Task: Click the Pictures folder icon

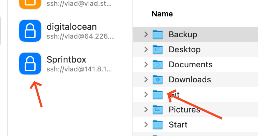Action: pos(158,110)
